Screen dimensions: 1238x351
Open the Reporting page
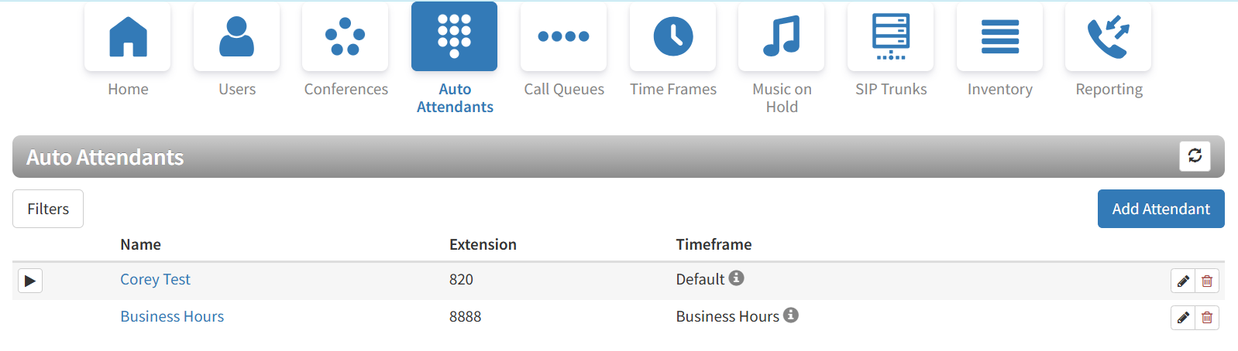1108,37
